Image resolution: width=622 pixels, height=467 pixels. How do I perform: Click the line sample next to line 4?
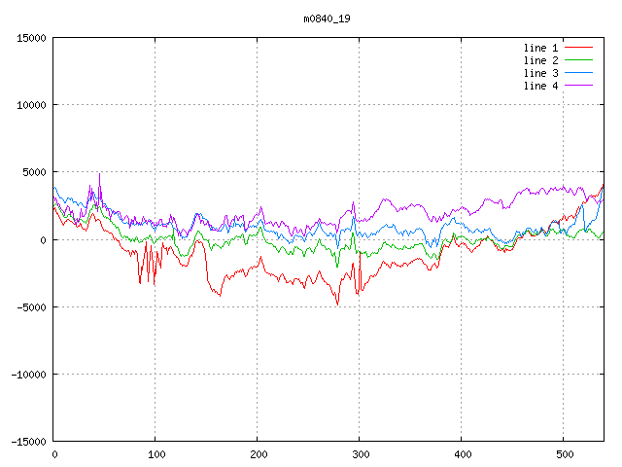[579, 86]
